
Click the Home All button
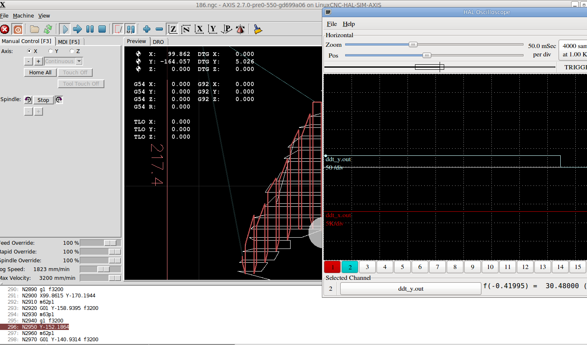[x=40, y=73]
